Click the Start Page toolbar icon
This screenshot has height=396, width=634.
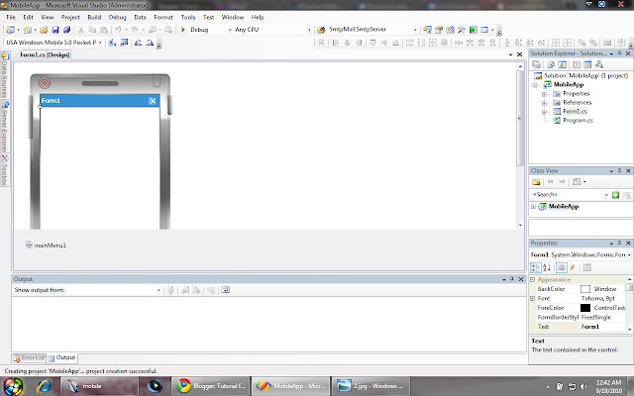[474, 30]
